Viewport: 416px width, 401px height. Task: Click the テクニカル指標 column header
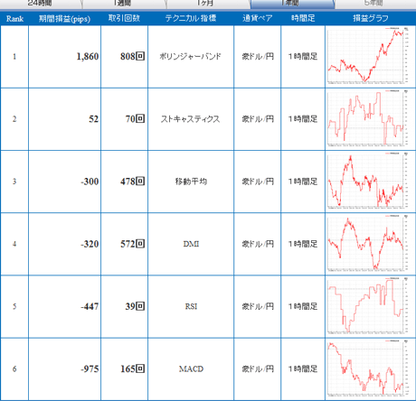point(191,18)
